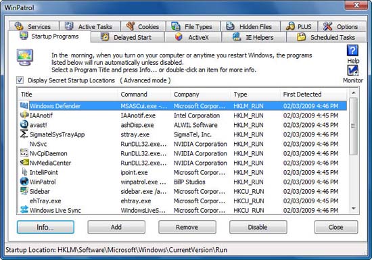The width and height of the screenshot is (372, 260).
Task: Click the Disable button
Action: pos(258,227)
